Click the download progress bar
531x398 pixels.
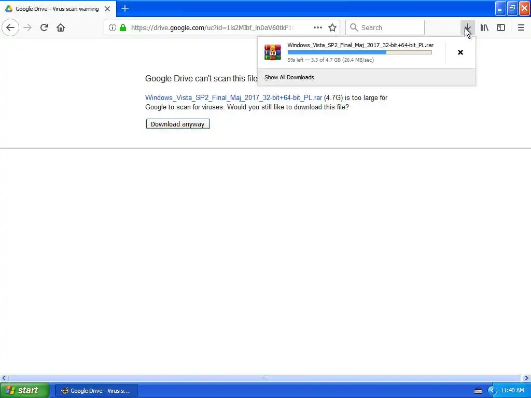[360, 52]
